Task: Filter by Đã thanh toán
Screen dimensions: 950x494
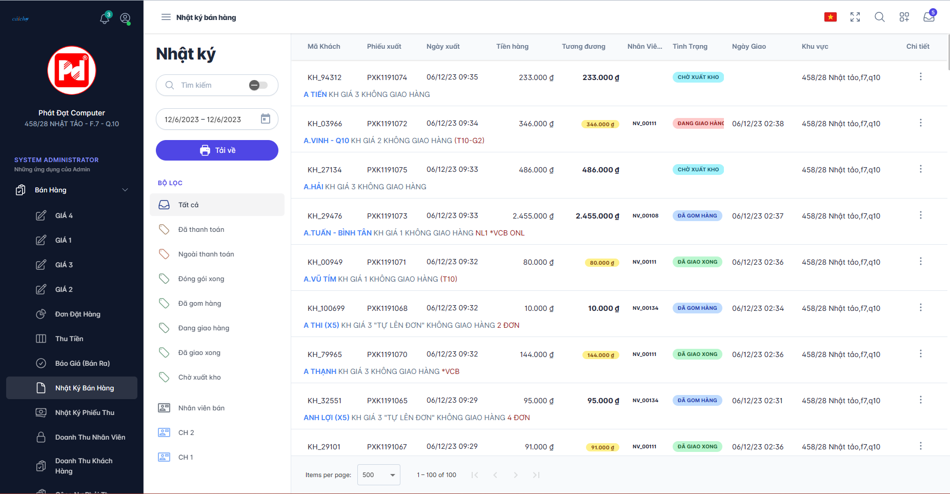Action: point(201,230)
